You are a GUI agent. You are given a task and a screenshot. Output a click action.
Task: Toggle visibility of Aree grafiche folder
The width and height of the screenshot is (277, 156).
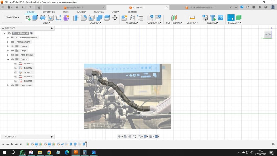(x=12, y=55)
